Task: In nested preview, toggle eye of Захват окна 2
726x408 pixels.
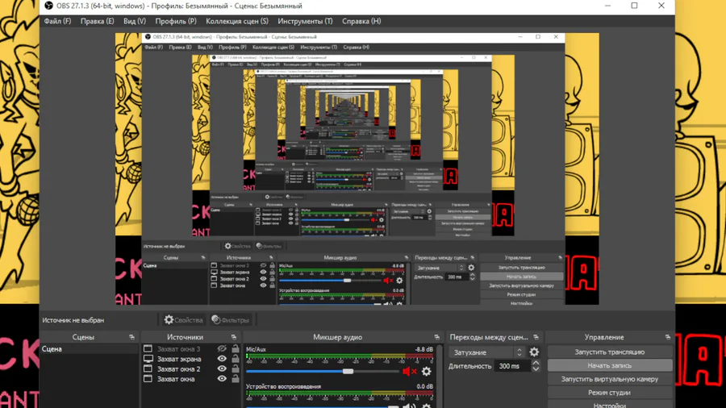Action: [263, 279]
